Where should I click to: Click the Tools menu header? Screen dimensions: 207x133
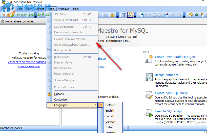pyautogui.click(x=51, y=9)
